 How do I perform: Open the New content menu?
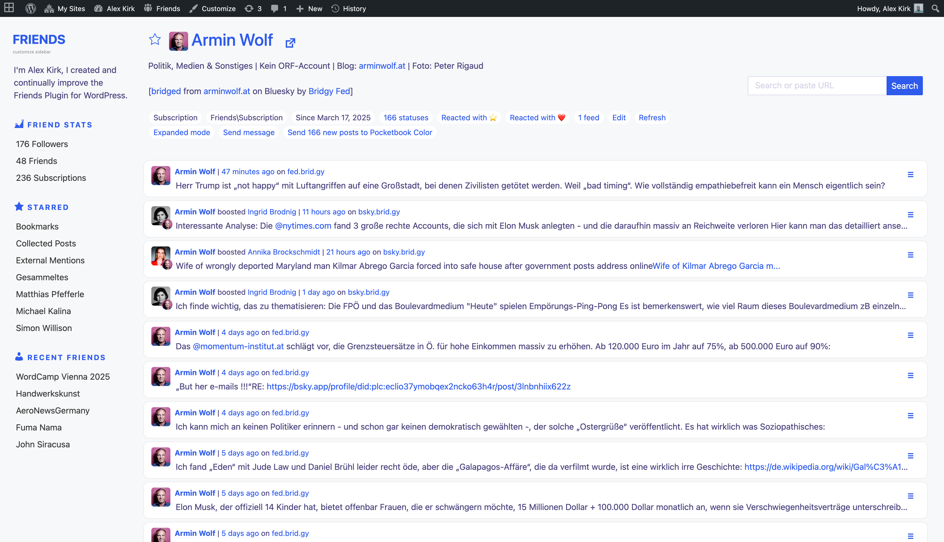click(309, 8)
